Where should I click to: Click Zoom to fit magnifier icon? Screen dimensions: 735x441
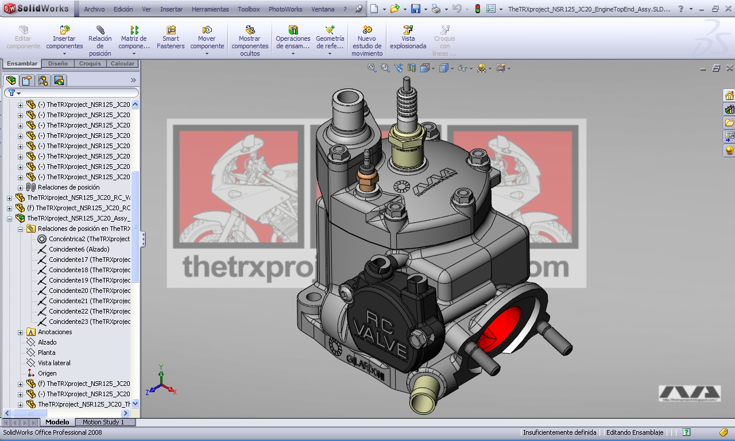click(372, 68)
